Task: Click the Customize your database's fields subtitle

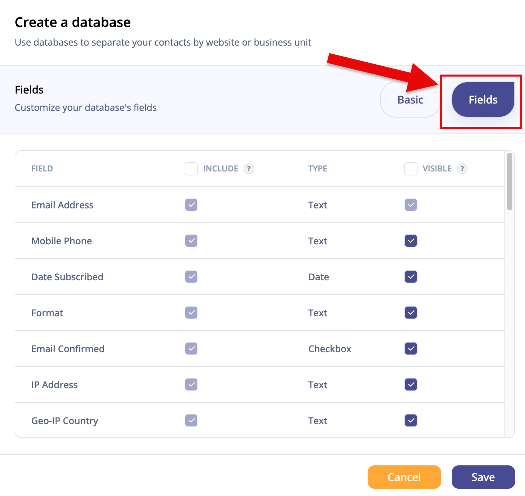Action: point(86,108)
